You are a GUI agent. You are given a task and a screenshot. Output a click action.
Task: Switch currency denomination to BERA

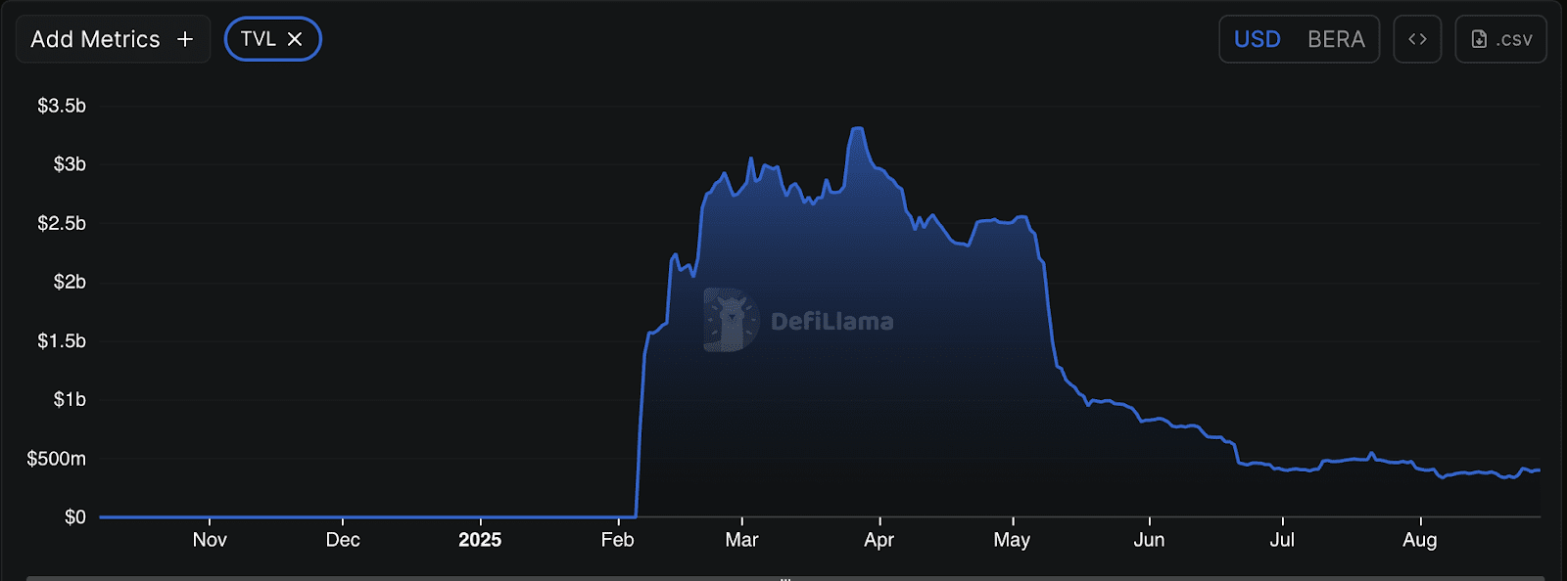[x=1336, y=39]
